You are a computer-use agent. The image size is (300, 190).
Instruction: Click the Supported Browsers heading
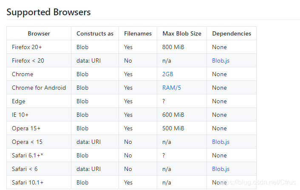pos(48,12)
